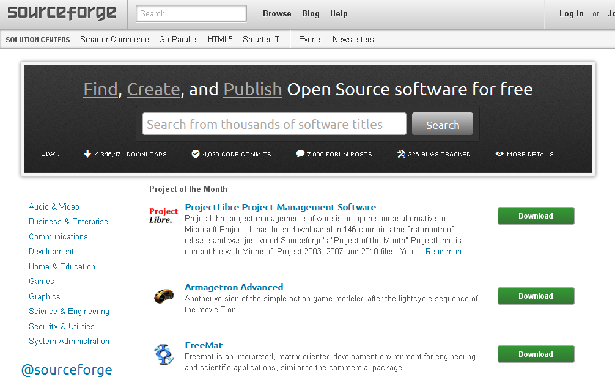Viewport: 615px width, 380px height.
Task: Open the Armagetron Advanced lightcycle icon
Action: click(x=164, y=296)
